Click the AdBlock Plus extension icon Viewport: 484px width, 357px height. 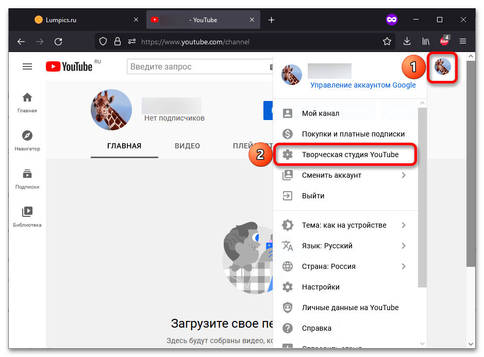(444, 41)
